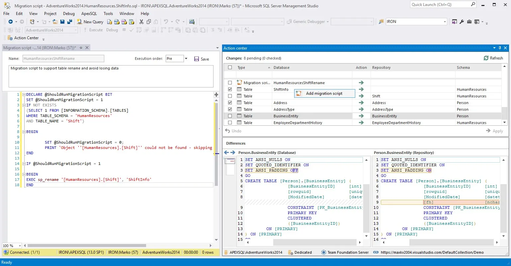Pin the Action center panel
The height and width of the screenshot is (266, 511).
click(499, 48)
